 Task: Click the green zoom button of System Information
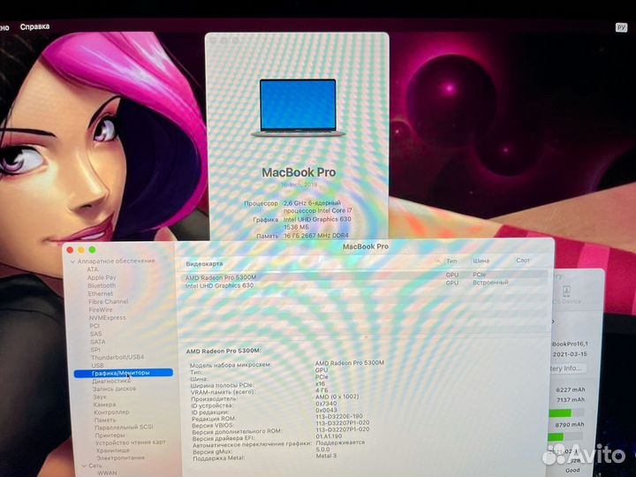click(x=92, y=250)
